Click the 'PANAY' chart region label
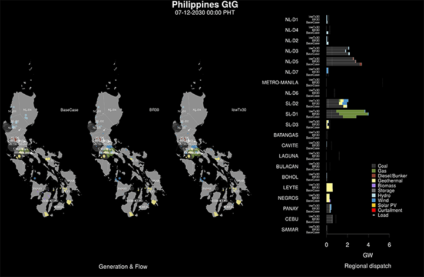Viewport: 424px width, 277px height. pyautogui.click(x=290, y=209)
